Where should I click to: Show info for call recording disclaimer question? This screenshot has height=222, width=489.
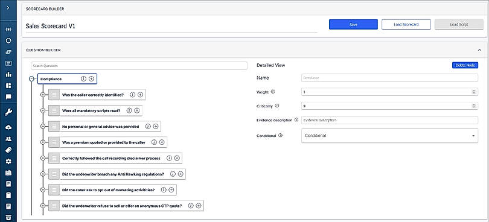coord(169,158)
